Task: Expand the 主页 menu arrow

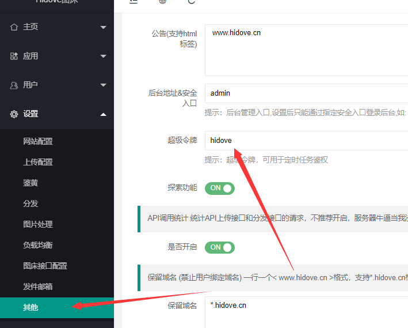Action: click(104, 27)
